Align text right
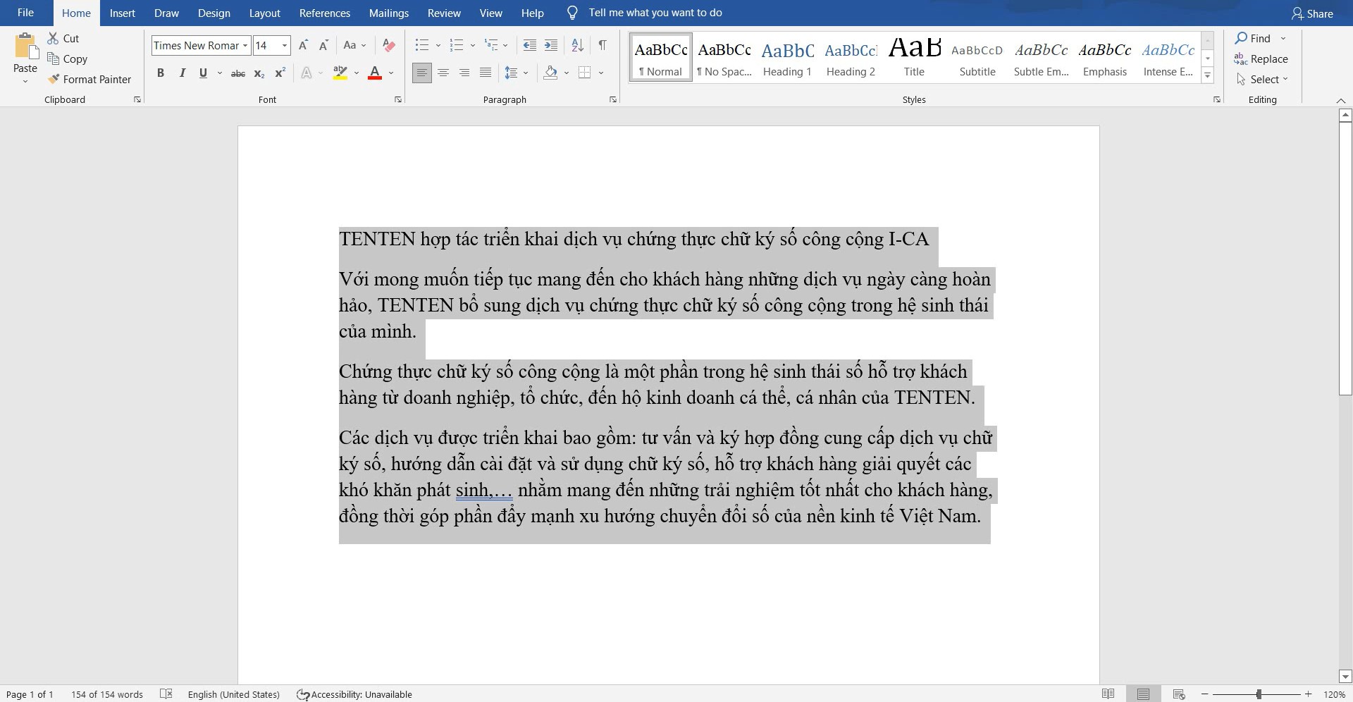The image size is (1353, 702). pos(464,73)
